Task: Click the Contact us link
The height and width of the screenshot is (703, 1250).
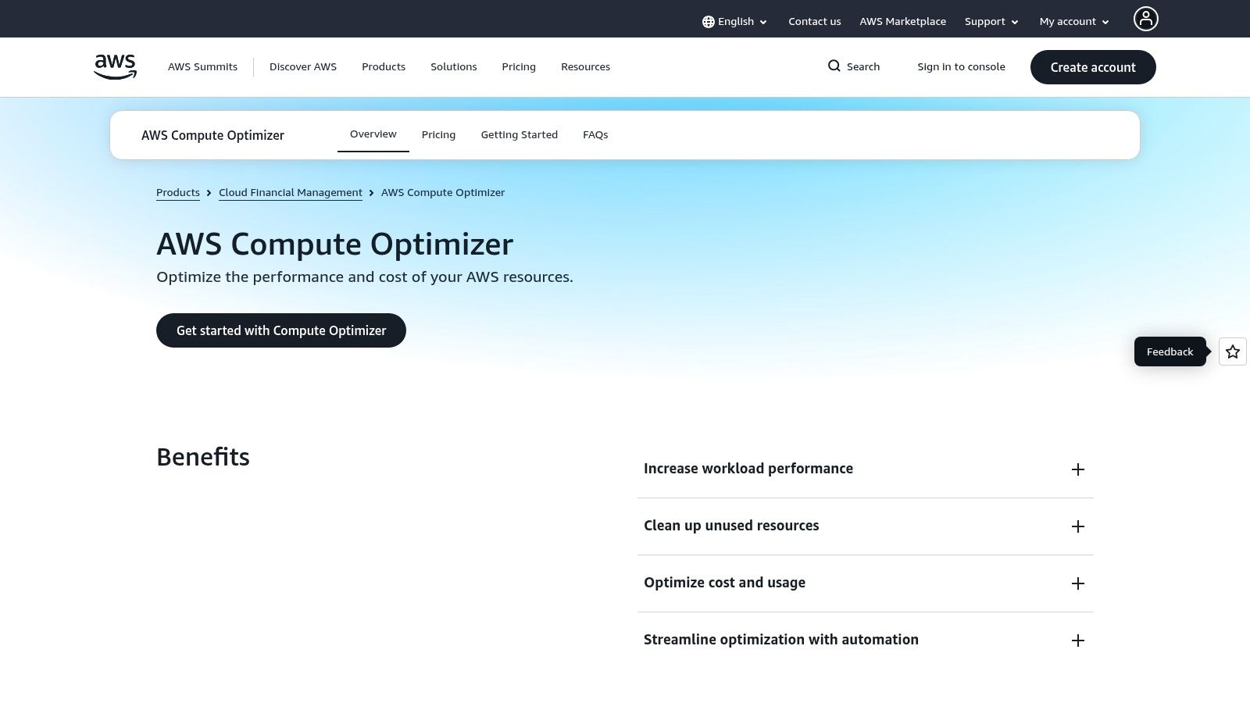Action: [x=815, y=22]
